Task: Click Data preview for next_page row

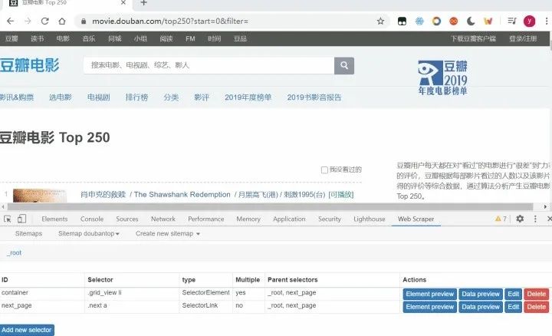Action: click(481, 307)
